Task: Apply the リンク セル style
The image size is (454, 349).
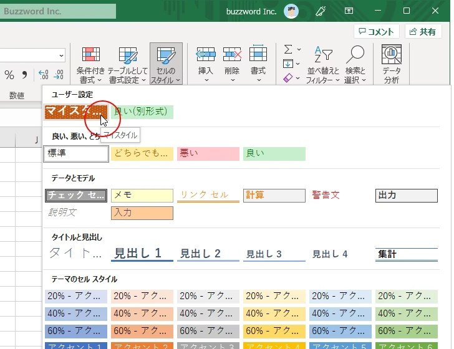Action: 208,196
